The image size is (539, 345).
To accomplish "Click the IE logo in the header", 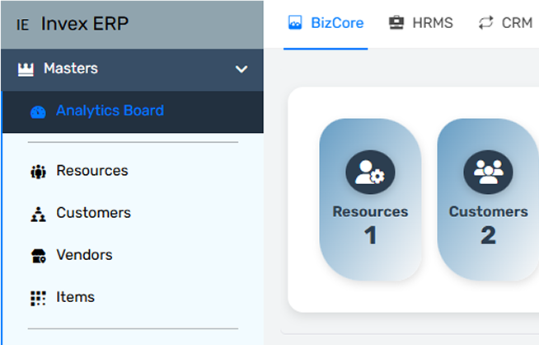I will [22, 24].
